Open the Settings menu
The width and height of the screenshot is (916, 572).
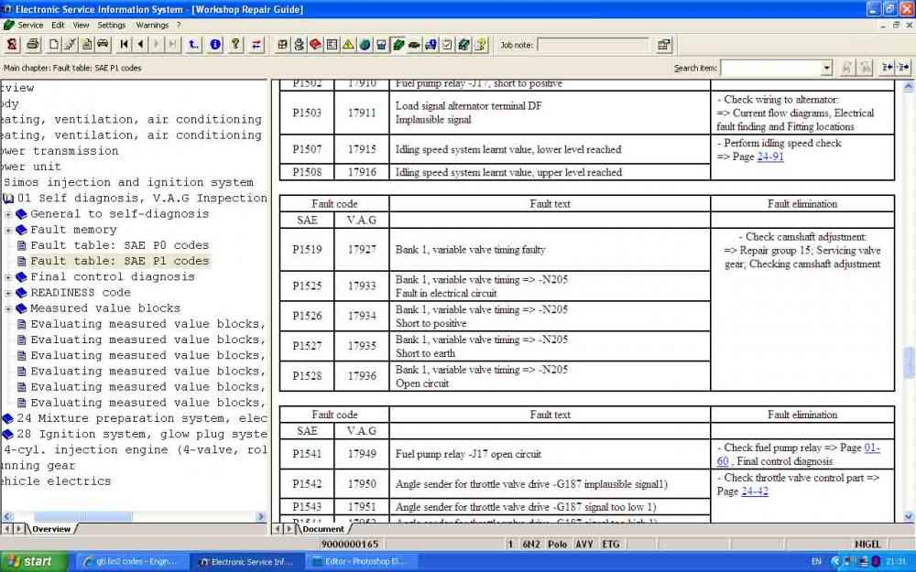coord(111,25)
